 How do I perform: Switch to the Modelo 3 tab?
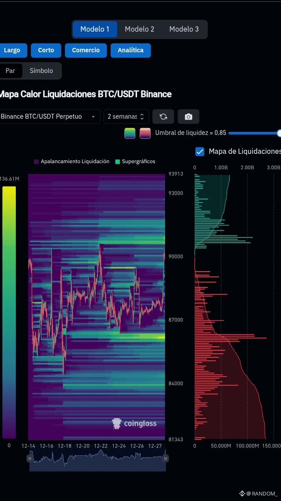coord(184,29)
